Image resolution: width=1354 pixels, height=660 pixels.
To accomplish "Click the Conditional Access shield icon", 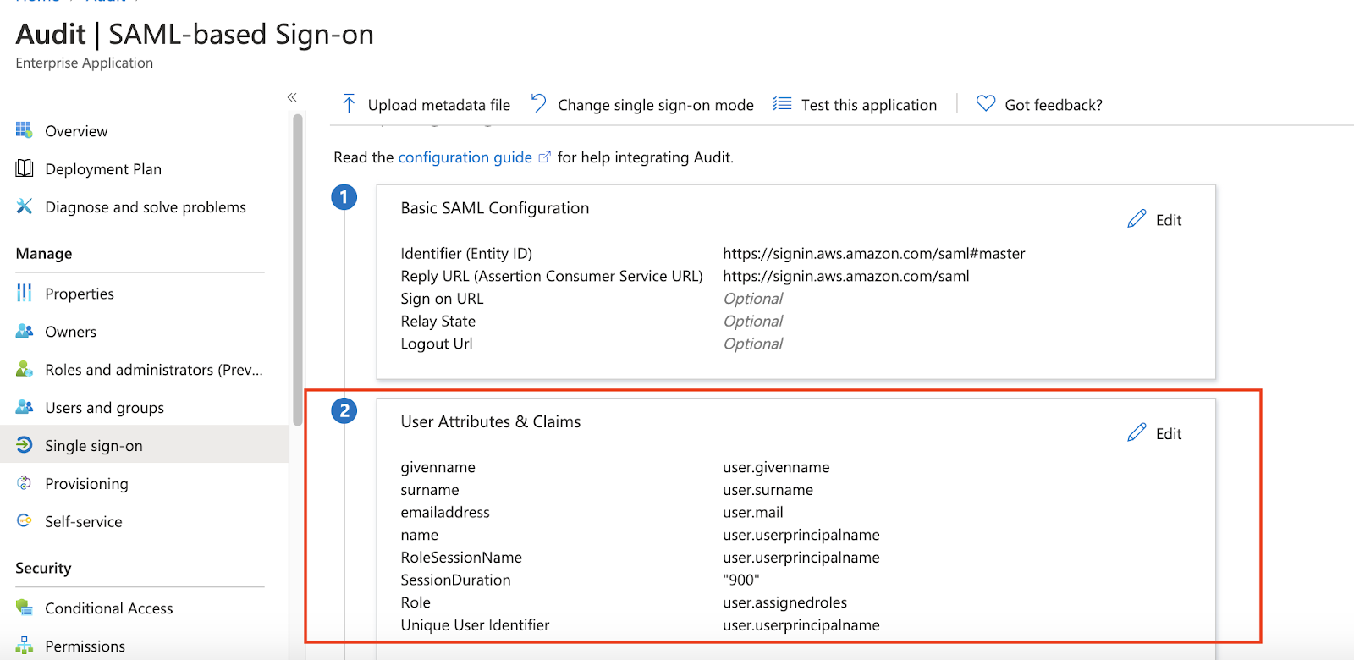I will pos(24,607).
